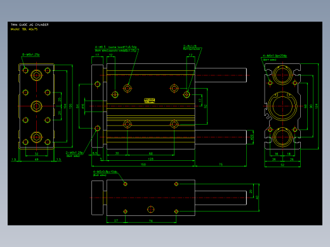Select the '2-M8x1.25p' callout near the end plate
Screen dimensions: 330x247
click(74, 153)
